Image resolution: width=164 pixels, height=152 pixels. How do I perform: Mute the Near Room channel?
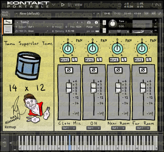click(114, 60)
